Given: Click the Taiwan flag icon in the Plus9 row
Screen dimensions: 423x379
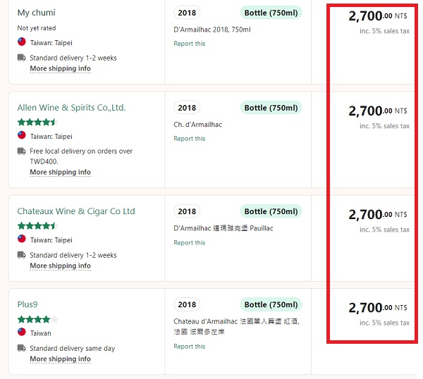Looking at the screenshot, I should coord(22,332).
